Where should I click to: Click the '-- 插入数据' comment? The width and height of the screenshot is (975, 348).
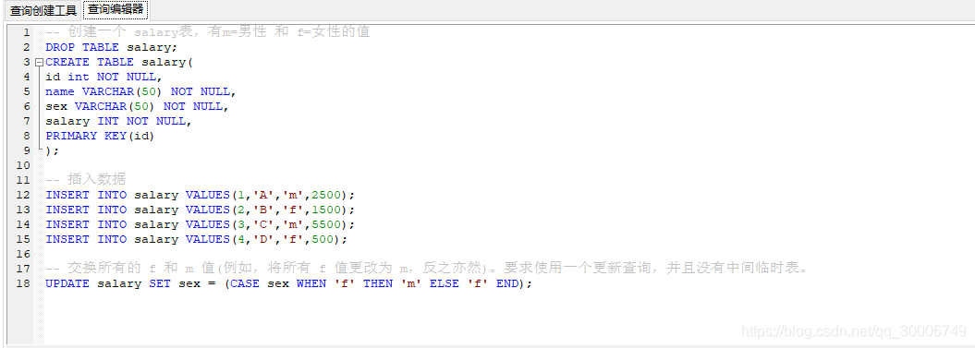(x=86, y=180)
